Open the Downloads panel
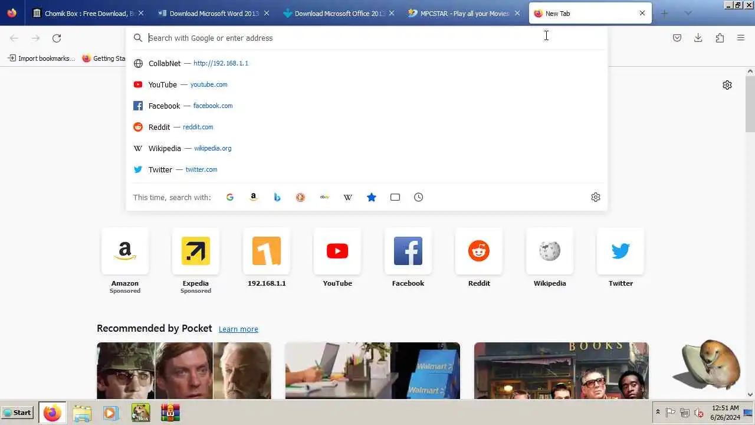The image size is (755, 425). point(698,38)
